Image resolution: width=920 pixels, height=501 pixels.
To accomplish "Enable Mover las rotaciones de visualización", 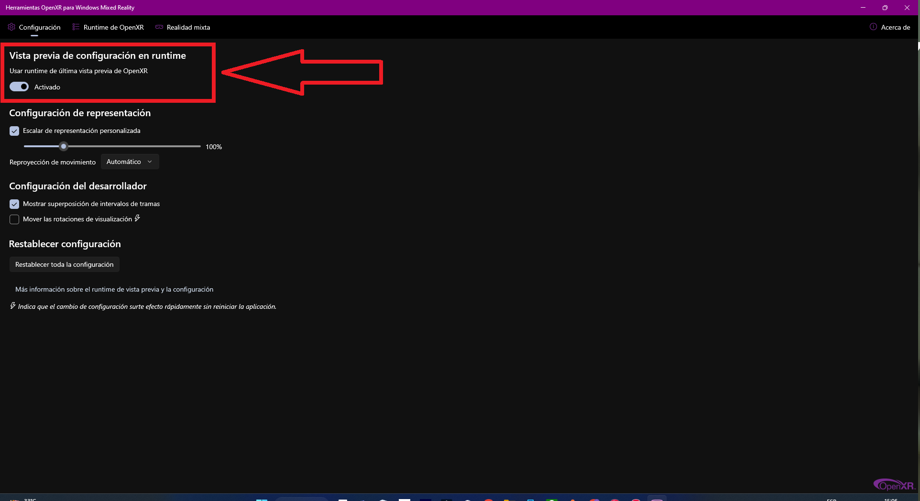I will tap(14, 219).
